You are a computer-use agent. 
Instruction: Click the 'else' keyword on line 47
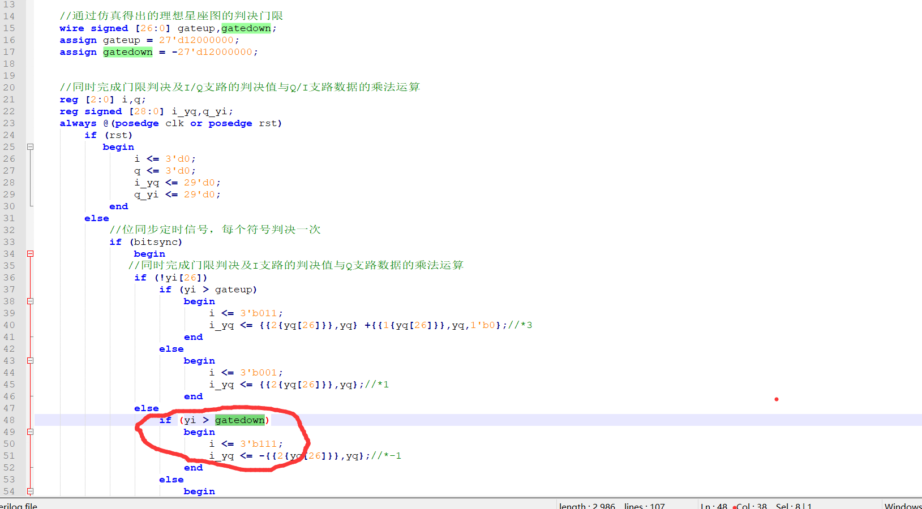147,408
